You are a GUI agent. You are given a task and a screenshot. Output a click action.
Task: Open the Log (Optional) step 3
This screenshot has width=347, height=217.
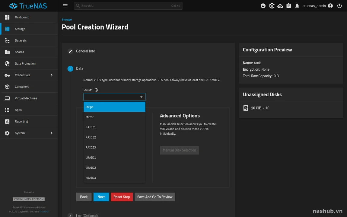click(x=87, y=215)
